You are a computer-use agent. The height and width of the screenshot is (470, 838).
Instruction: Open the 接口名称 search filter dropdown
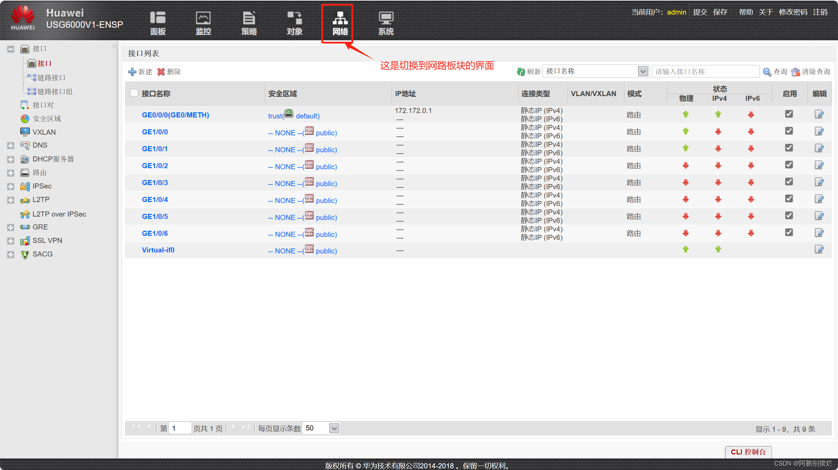point(643,71)
